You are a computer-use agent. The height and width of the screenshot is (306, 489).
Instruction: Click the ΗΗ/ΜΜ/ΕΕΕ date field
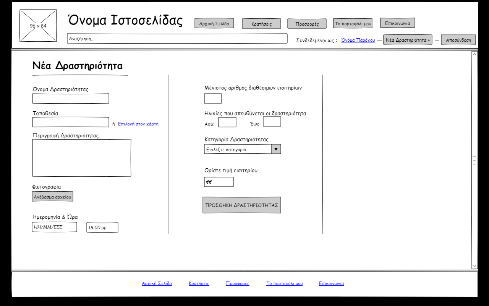click(x=54, y=227)
